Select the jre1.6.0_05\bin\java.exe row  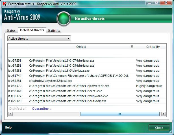[87, 66]
